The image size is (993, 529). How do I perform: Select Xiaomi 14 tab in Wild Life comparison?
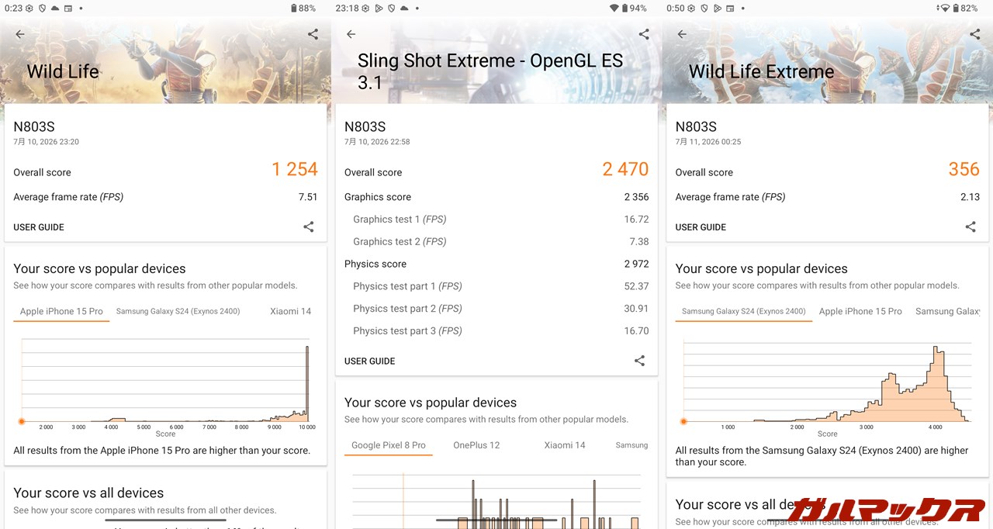(x=290, y=311)
